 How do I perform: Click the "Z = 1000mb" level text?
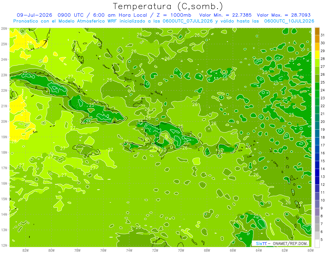coord(174,15)
